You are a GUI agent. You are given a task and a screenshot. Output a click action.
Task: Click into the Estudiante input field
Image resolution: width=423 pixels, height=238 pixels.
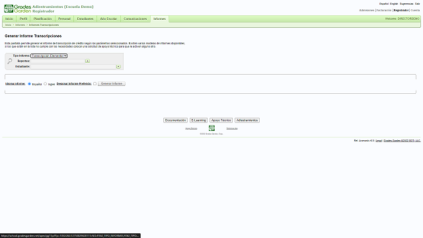73,67
